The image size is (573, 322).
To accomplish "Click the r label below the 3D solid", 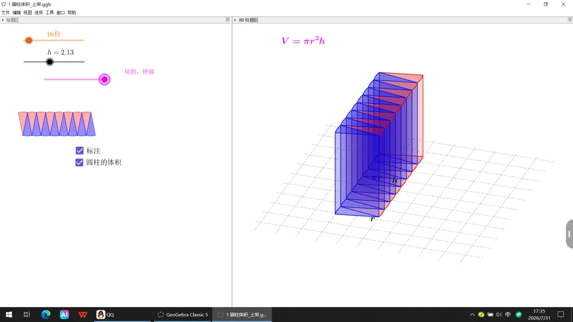I will click(x=372, y=219).
